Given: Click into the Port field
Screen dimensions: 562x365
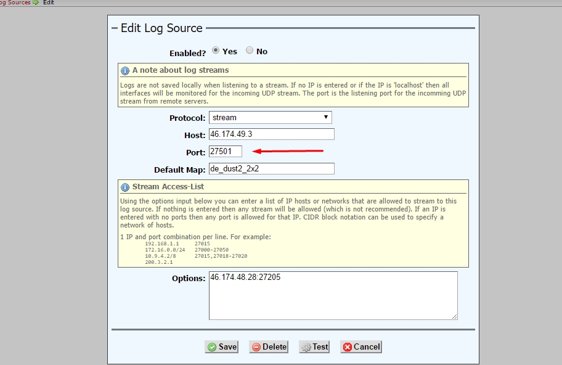Looking at the screenshot, I should pos(226,151).
